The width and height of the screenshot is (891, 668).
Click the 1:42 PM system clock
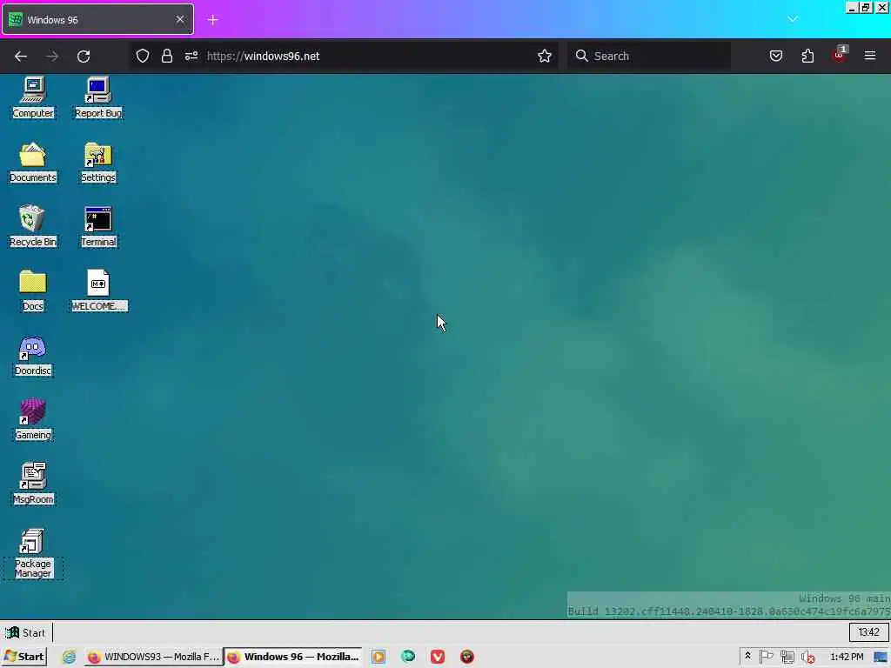(847, 657)
